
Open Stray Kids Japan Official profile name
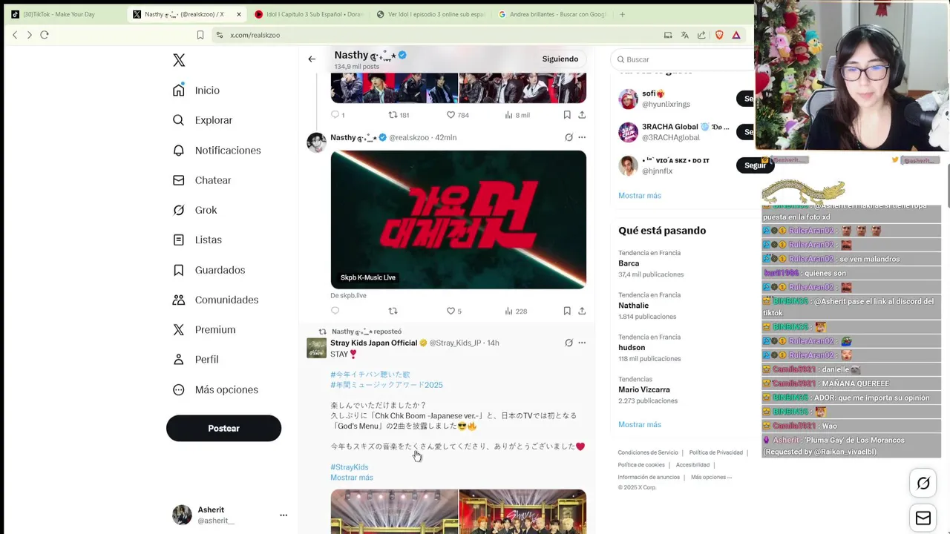373,343
